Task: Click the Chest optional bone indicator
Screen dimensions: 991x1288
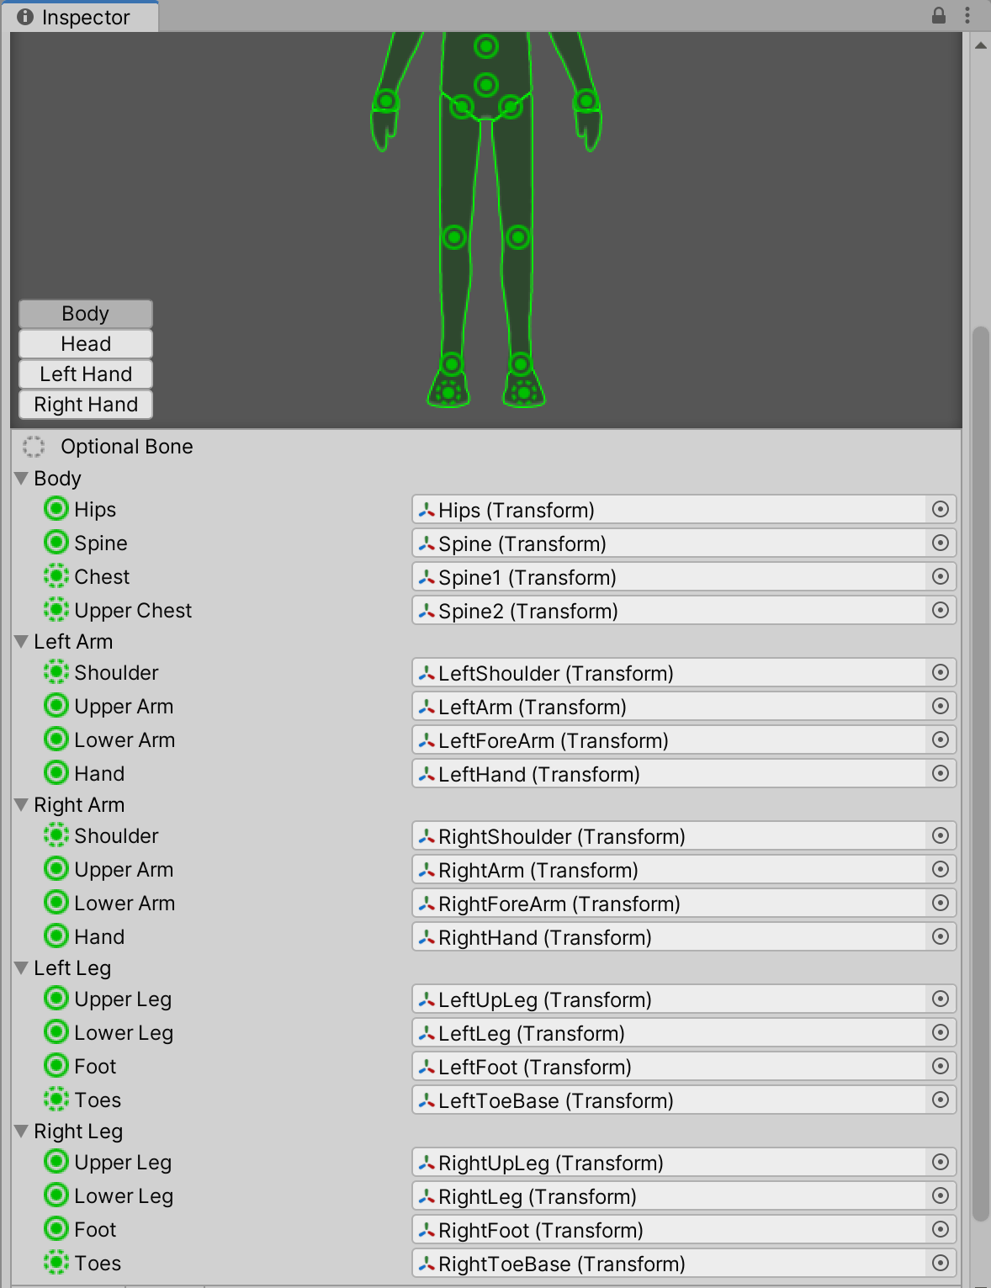Action: (x=56, y=575)
